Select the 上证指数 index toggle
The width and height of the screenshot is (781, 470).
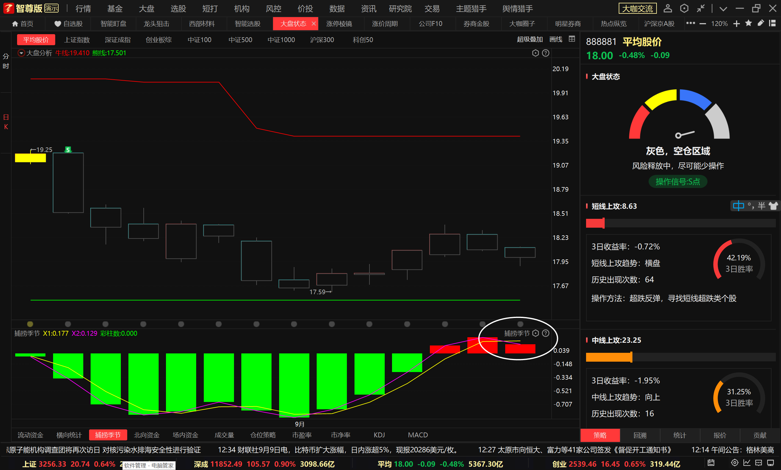pyautogui.click(x=77, y=40)
